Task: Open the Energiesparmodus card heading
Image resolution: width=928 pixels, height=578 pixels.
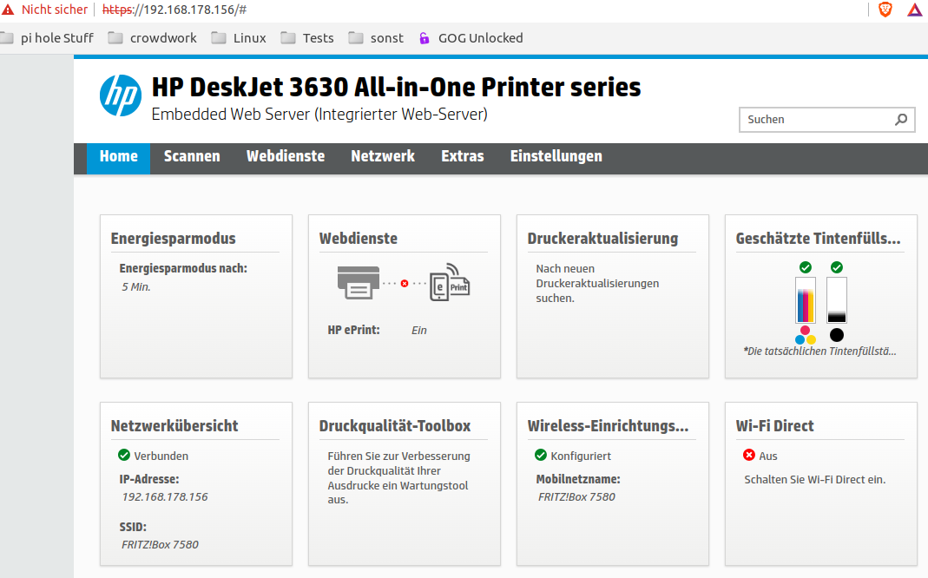Action: click(x=174, y=239)
